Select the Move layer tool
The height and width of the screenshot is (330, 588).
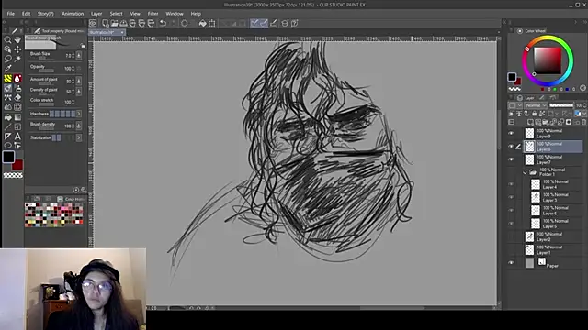17,49
